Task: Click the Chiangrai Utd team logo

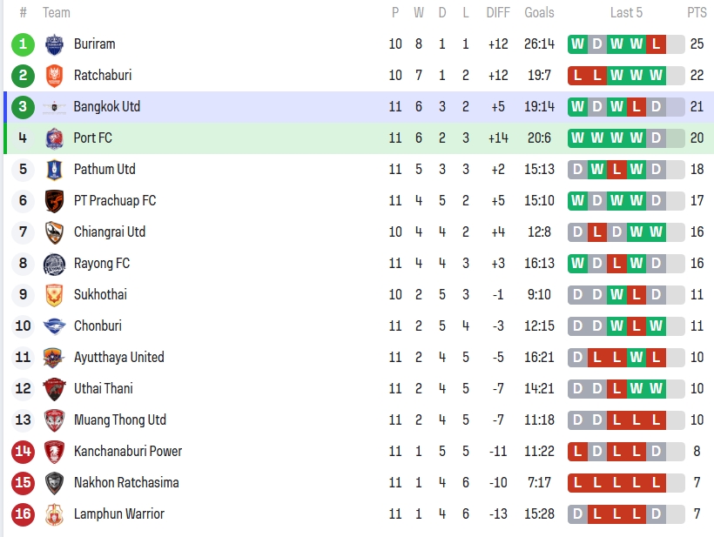Action: (54, 232)
